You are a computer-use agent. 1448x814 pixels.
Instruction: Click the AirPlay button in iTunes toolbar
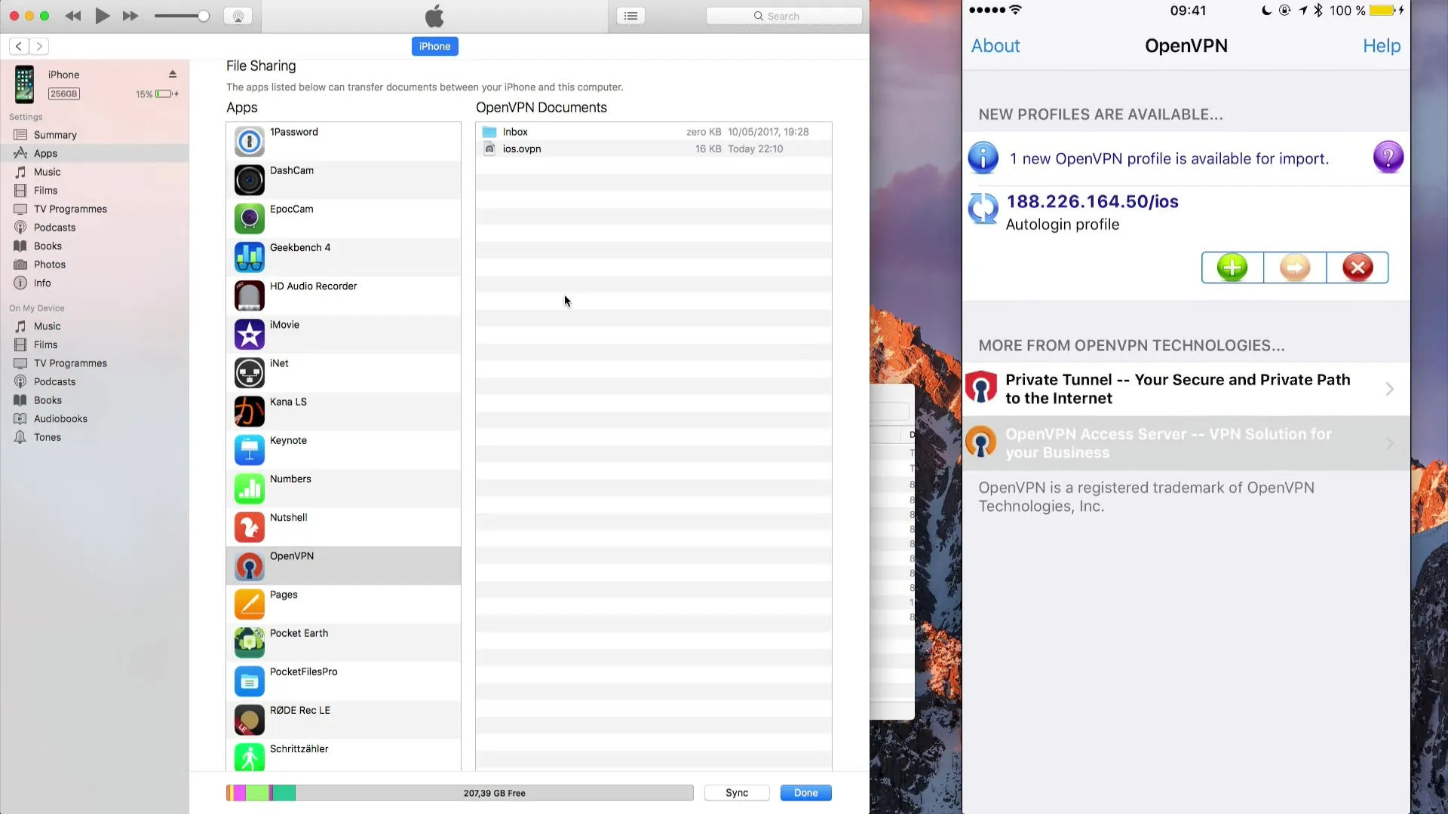238,16
